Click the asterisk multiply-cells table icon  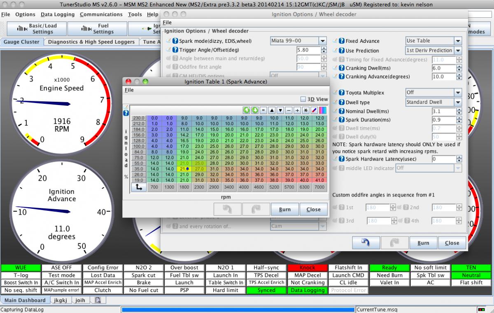305,110
